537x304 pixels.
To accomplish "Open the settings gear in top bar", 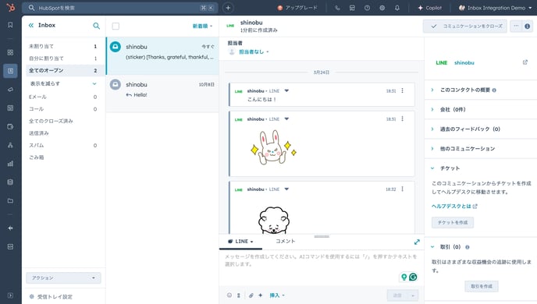I will click(x=382, y=8).
